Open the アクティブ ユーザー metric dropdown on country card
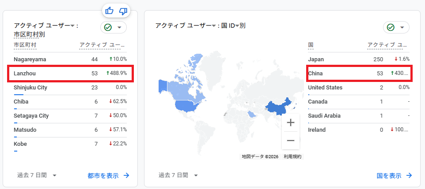This screenshot has height=189, width=425. coord(214,26)
